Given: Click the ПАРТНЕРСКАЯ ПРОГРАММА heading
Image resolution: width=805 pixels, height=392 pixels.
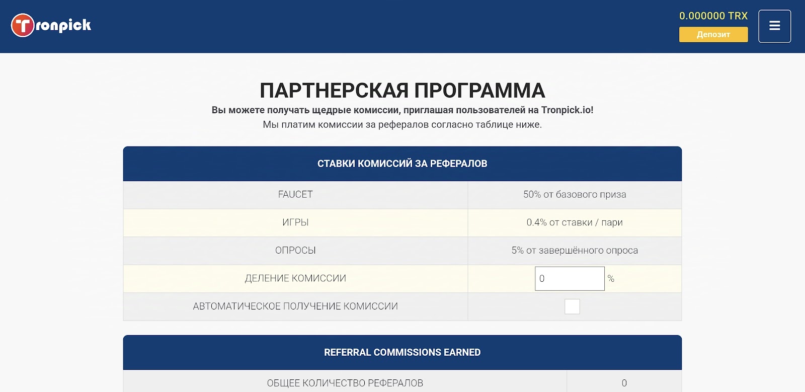Looking at the screenshot, I should click(402, 91).
